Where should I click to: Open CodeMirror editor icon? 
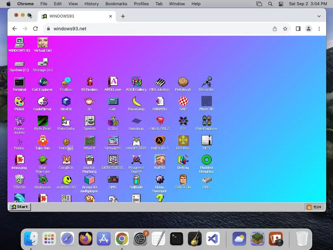(43, 104)
